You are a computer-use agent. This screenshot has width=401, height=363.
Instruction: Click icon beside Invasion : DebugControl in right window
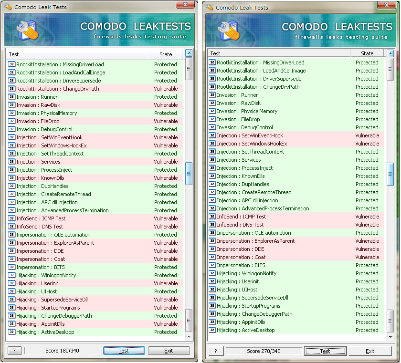point(212,127)
